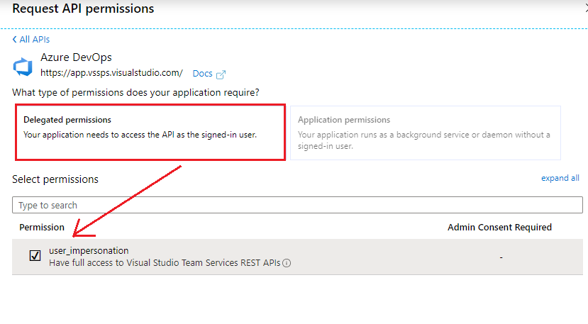588x324 pixels.
Task: Click the permission description about REST APIs
Action: [165, 263]
